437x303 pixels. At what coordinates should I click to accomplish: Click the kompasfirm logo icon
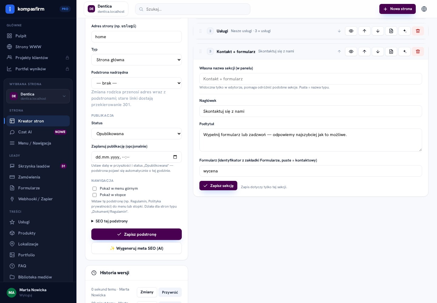point(10,9)
